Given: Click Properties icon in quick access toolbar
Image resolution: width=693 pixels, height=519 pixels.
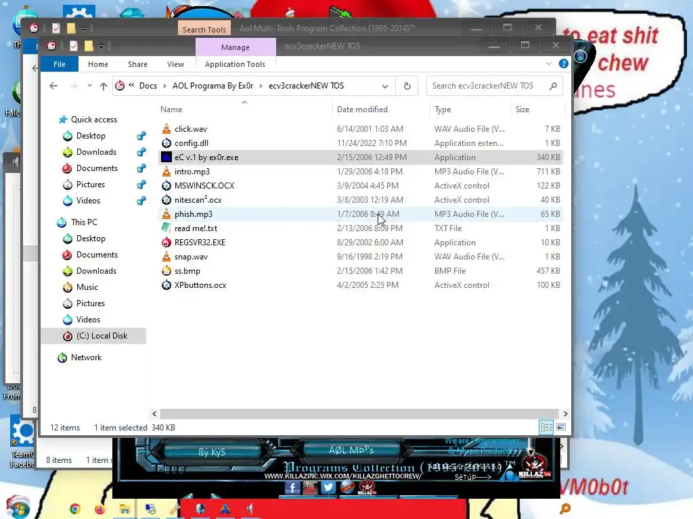Looking at the screenshot, I should [x=74, y=46].
